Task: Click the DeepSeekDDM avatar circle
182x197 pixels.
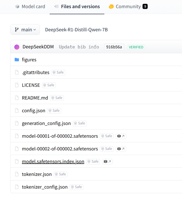Action: 17,47
